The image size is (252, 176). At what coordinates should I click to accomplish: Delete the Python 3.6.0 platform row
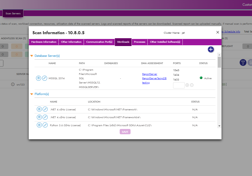click(39, 125)
